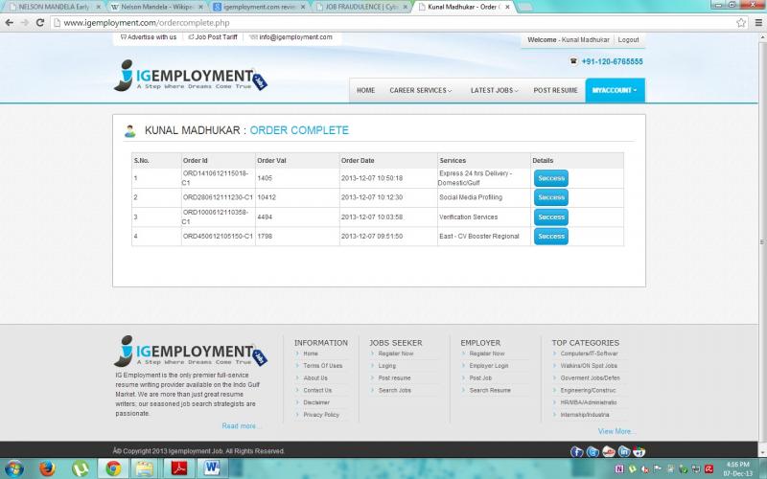Click Register Now under Jobs Seeker
The height and width of the screenshot is (479, 767).
click(x=395, y=354)
